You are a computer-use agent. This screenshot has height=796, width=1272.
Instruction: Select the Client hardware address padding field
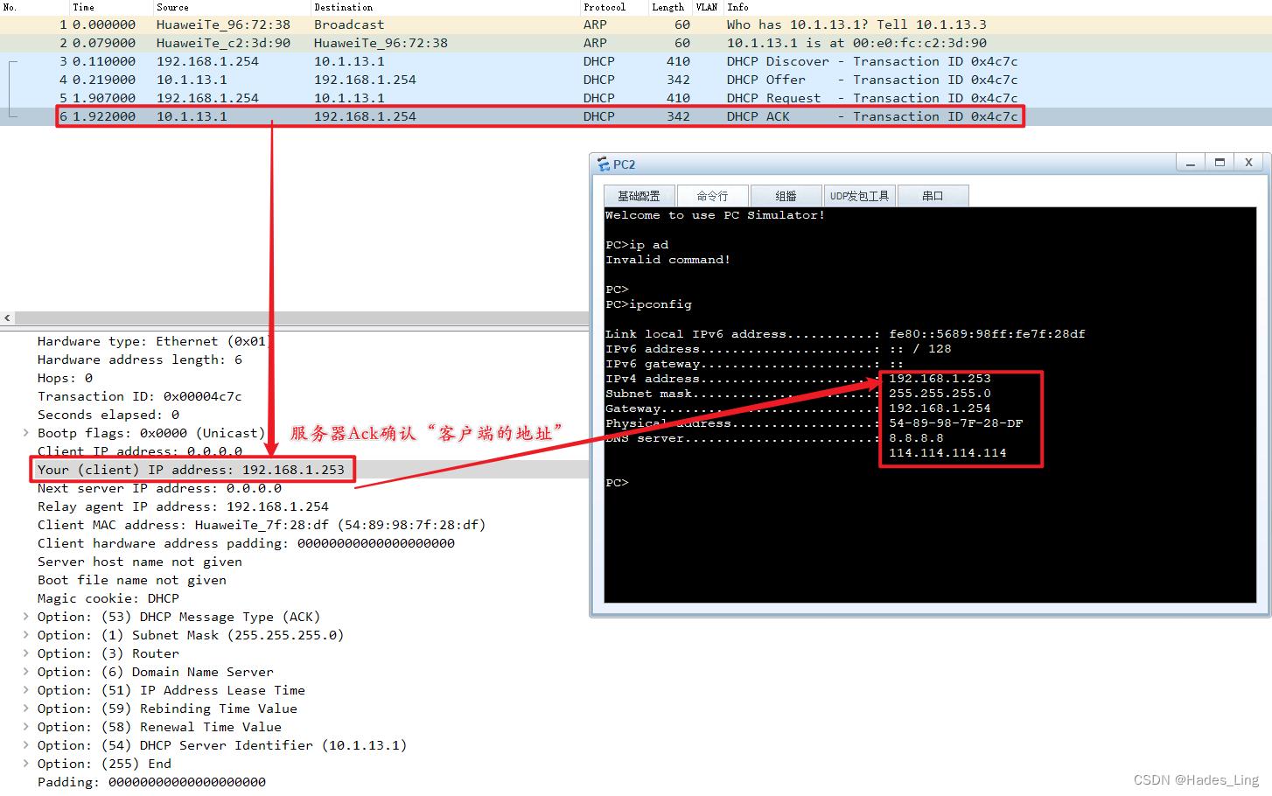pyautogui.click(x=246, y=543)
